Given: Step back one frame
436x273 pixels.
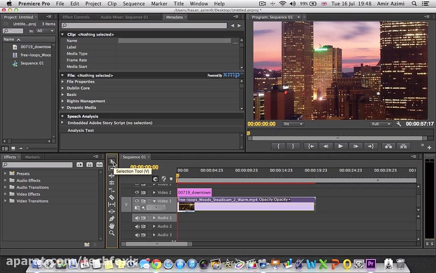Looking at the screenshot, I should click(326, 146).
